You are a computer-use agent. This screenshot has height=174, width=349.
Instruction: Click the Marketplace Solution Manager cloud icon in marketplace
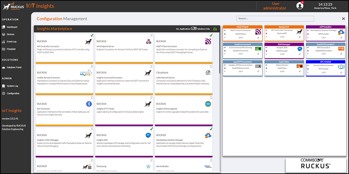[208, 135]
